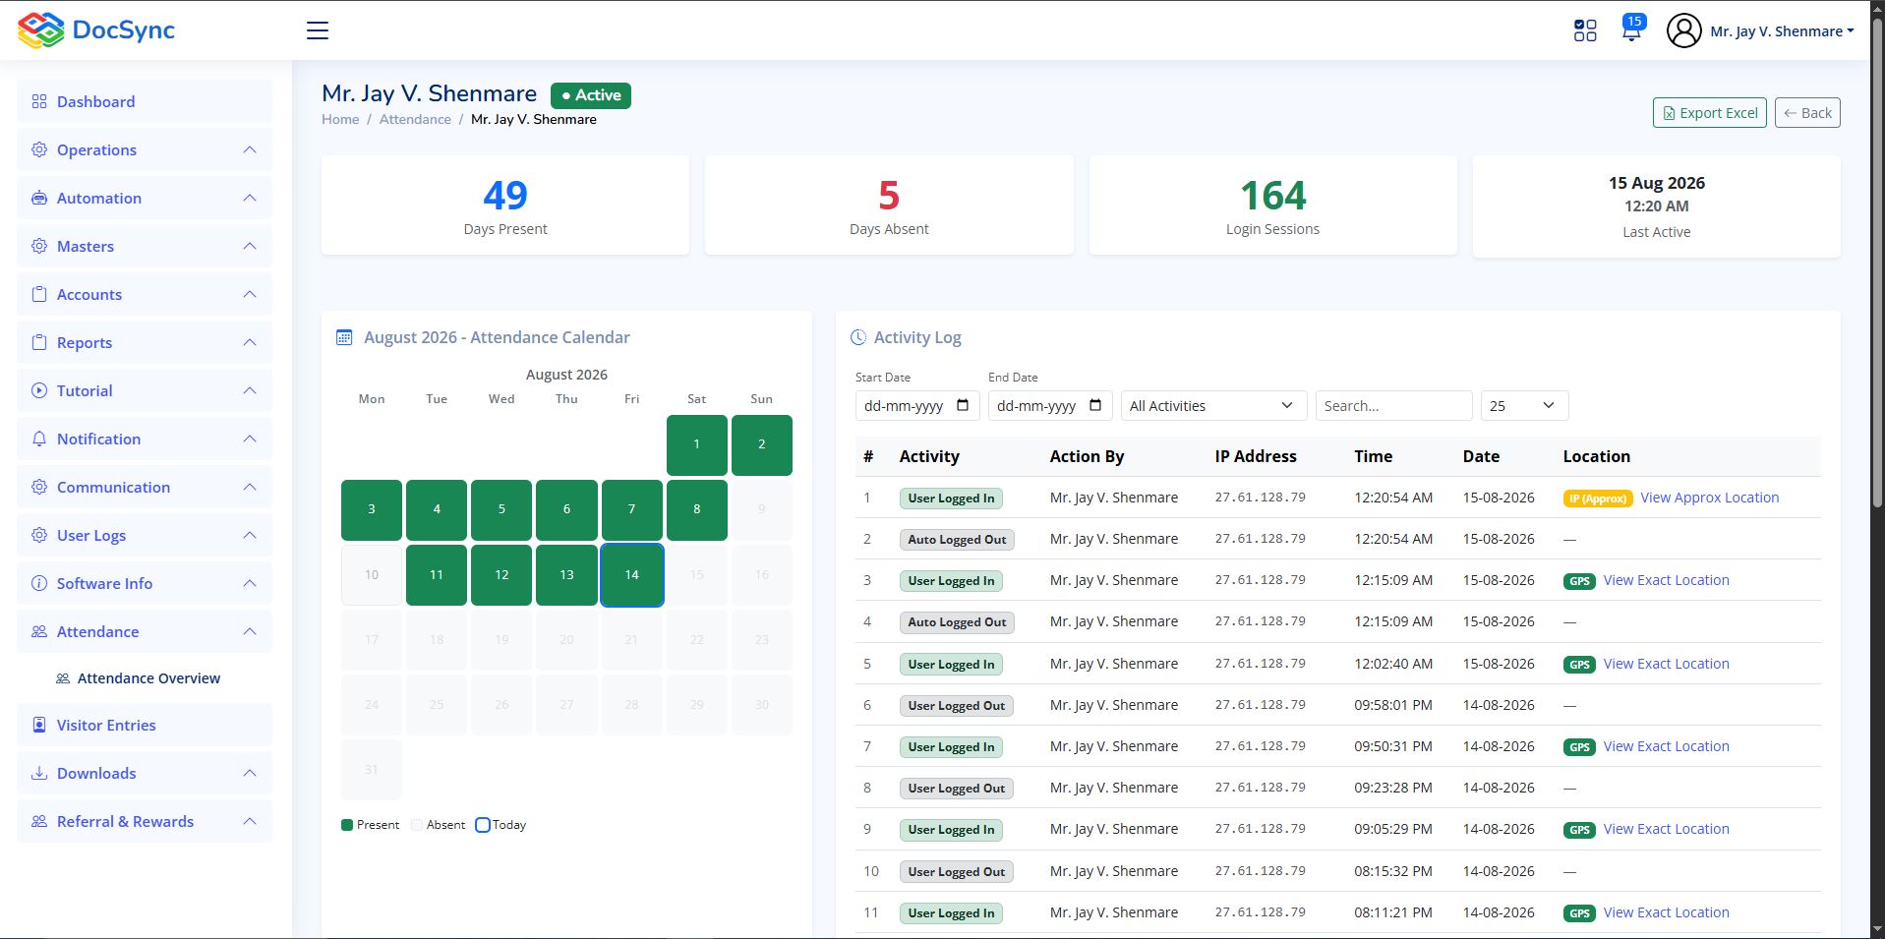Click the user profile avatar icon
Viewport: 1885px width, 939px height.
pos(1683,30)
